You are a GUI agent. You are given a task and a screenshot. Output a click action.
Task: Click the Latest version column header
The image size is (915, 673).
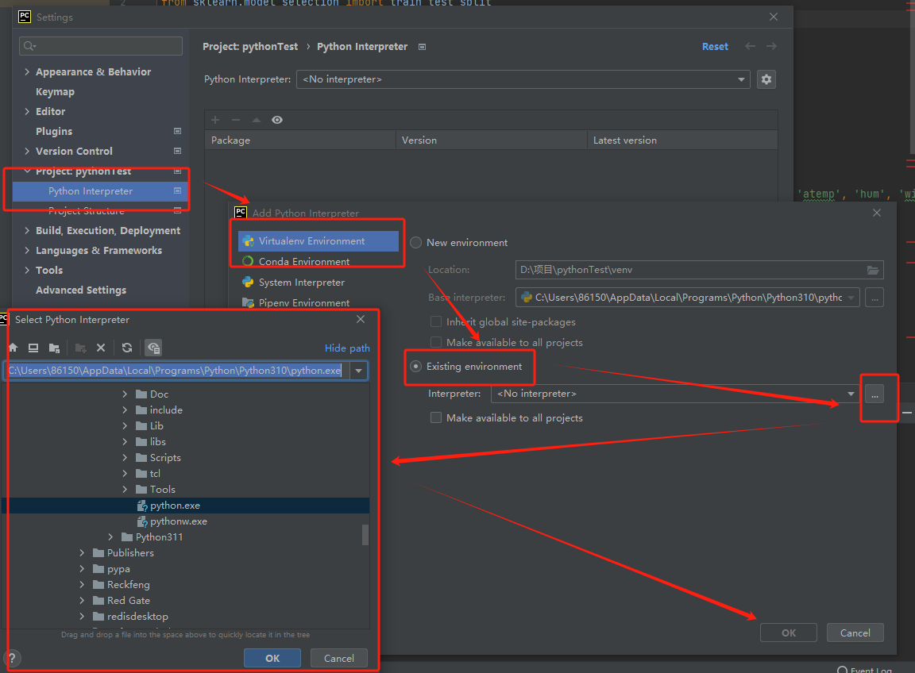point(682,140)
